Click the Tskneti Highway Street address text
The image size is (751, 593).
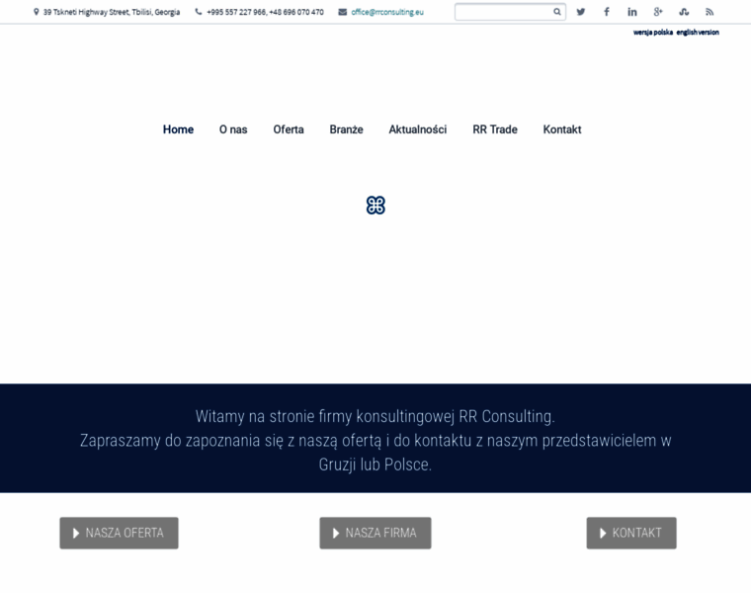click(112, 12)
